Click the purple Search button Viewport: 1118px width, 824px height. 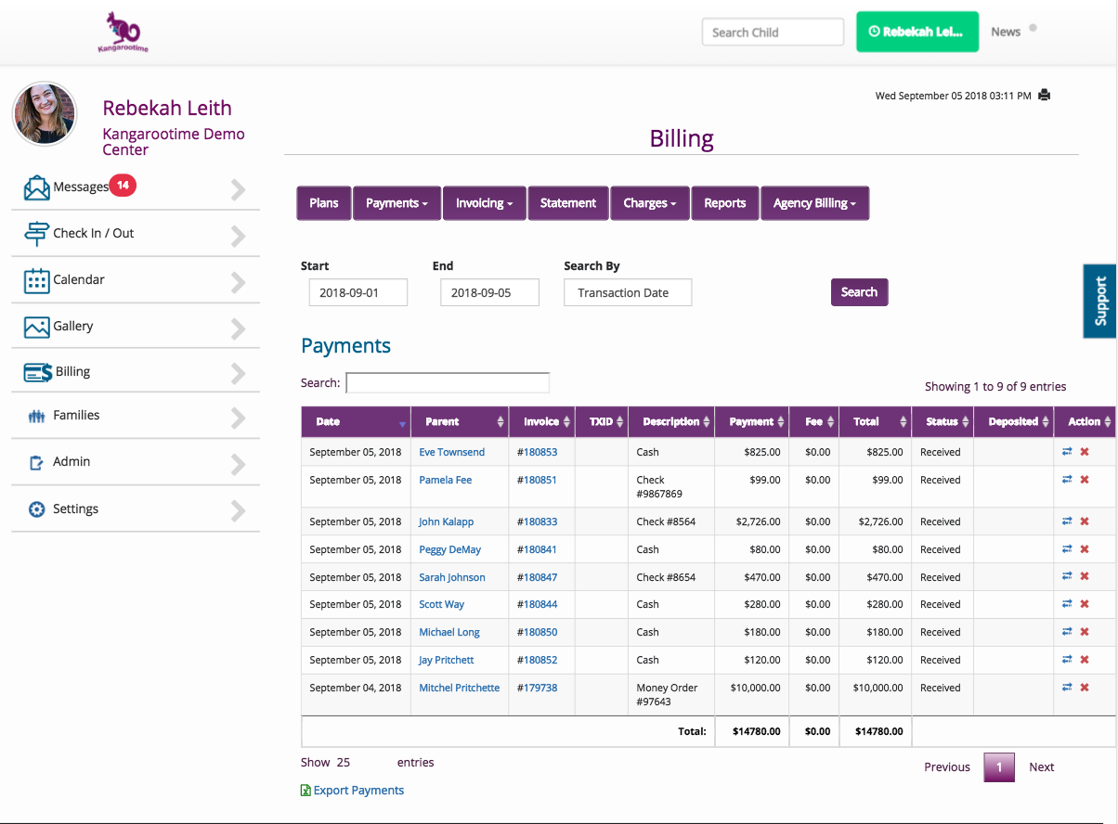pyautogui.click(x=859, y=292)
